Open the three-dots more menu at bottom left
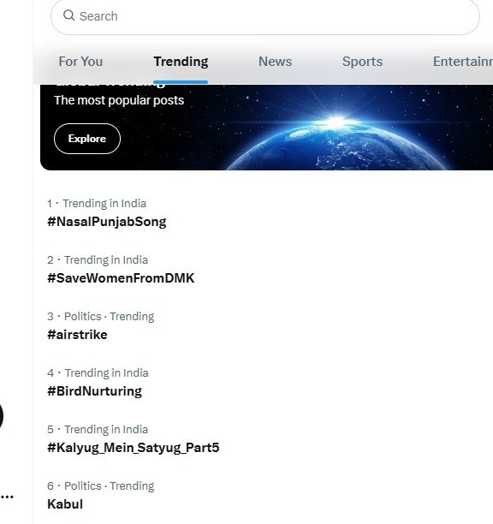The height and width of the screenshot is (524, 493). (x=7, y=497)
